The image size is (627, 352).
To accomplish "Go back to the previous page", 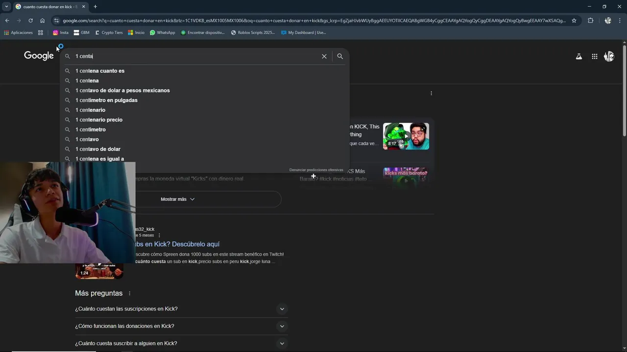I will pyautogui.click(x=7, y=21).
